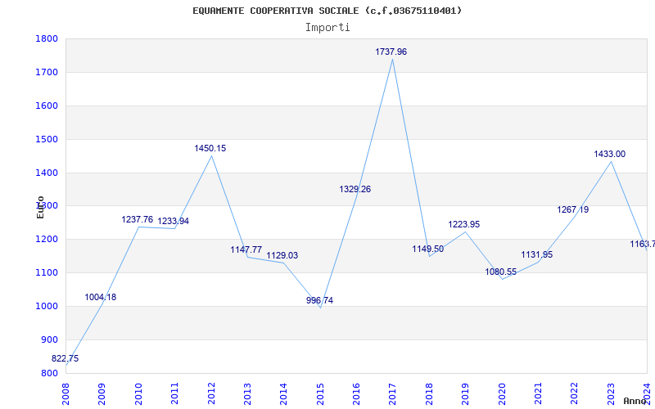Select the 2018 x-axis year label
655x409 pixels.
(x=429, y=393)
